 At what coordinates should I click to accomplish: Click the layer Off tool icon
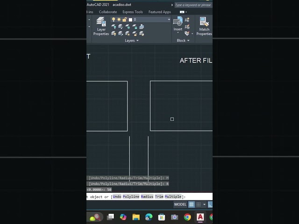click(114, 27)
